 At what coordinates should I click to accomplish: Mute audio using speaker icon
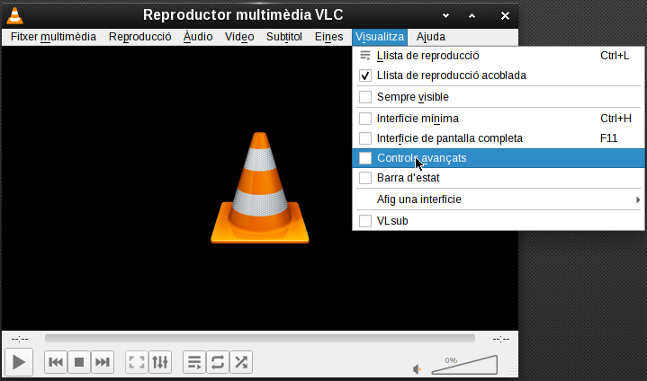[417, 369]
